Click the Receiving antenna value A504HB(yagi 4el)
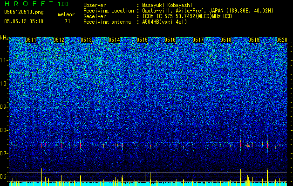 (164, 22)
